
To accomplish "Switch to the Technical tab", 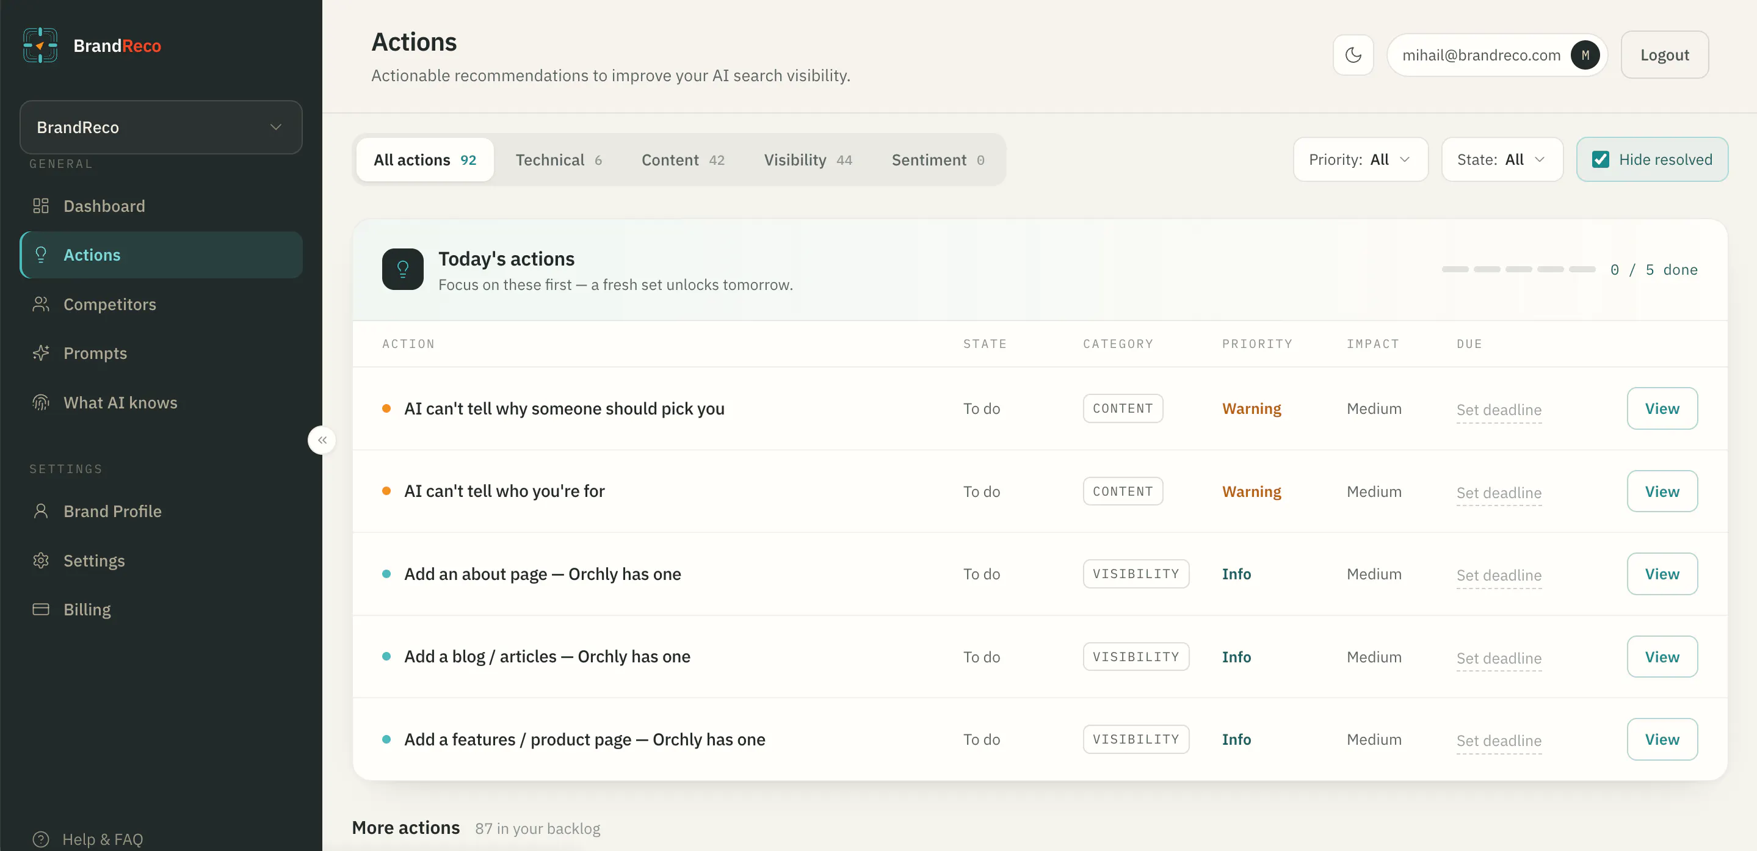I will [559, 160].
